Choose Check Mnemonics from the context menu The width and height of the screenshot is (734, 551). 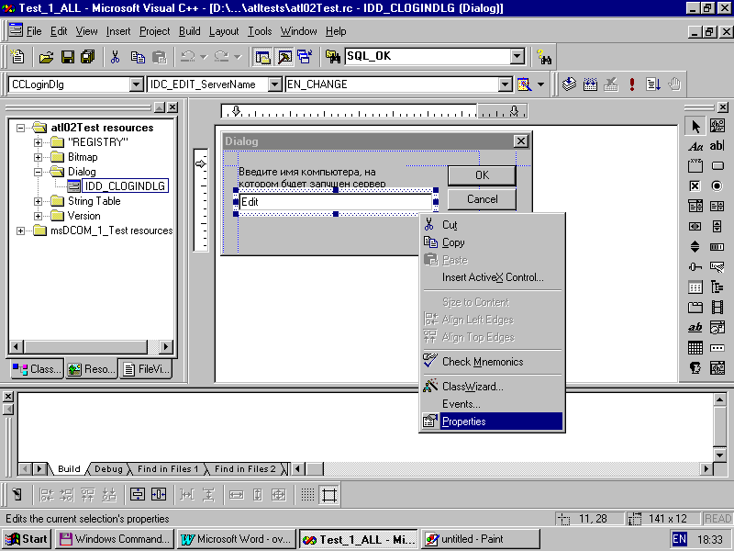(x=492, y=362)
